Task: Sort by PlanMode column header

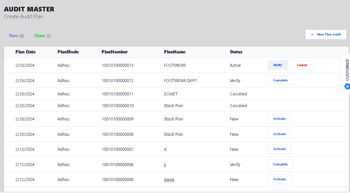Action: pos(68,52)
